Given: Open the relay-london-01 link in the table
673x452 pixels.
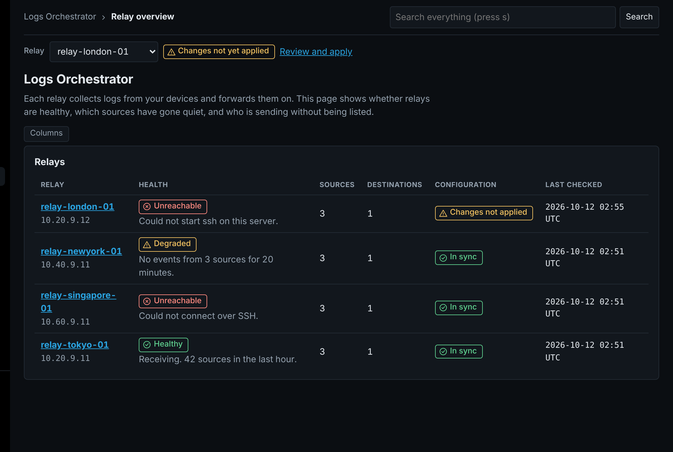Looking at the screenshot, I should click(78, 207).
